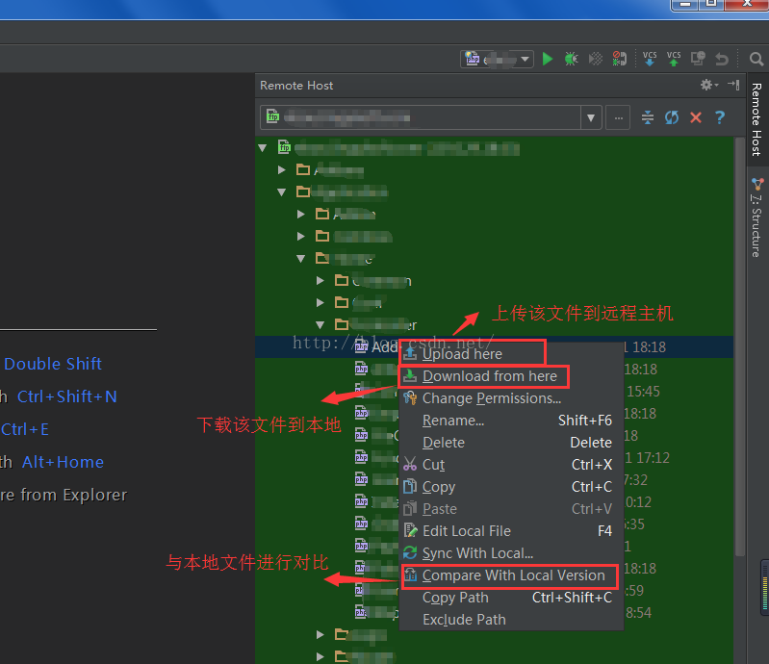This screenshot has width=769, height=664.
Task: Expand the folder below the PHP files
Action: click(x=320, y=634)
